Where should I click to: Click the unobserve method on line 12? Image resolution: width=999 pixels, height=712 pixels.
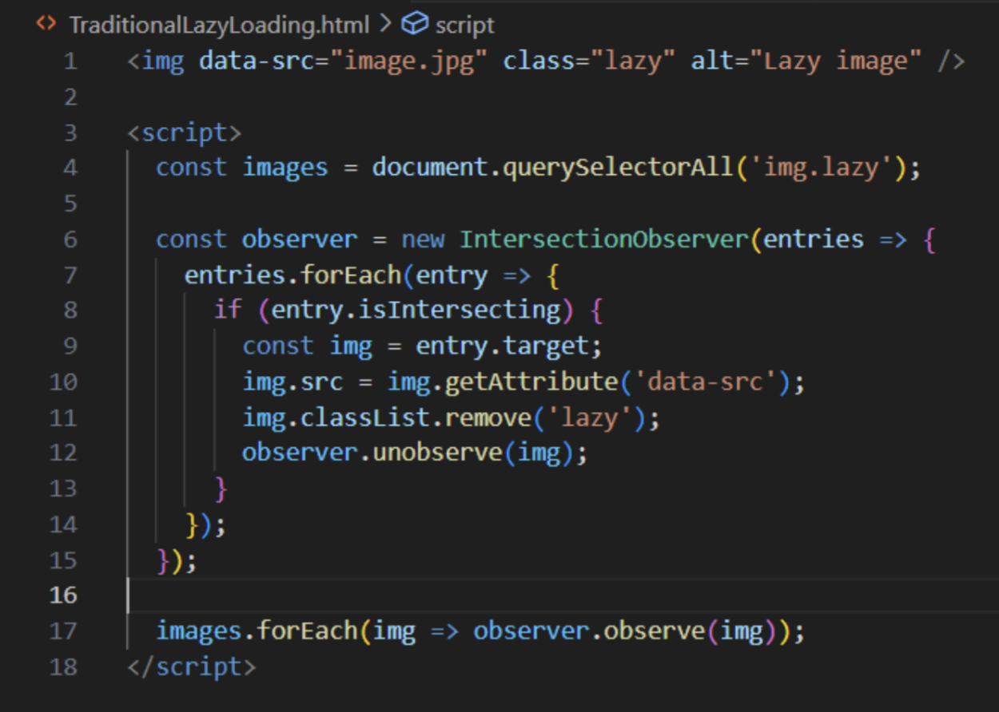437,453
